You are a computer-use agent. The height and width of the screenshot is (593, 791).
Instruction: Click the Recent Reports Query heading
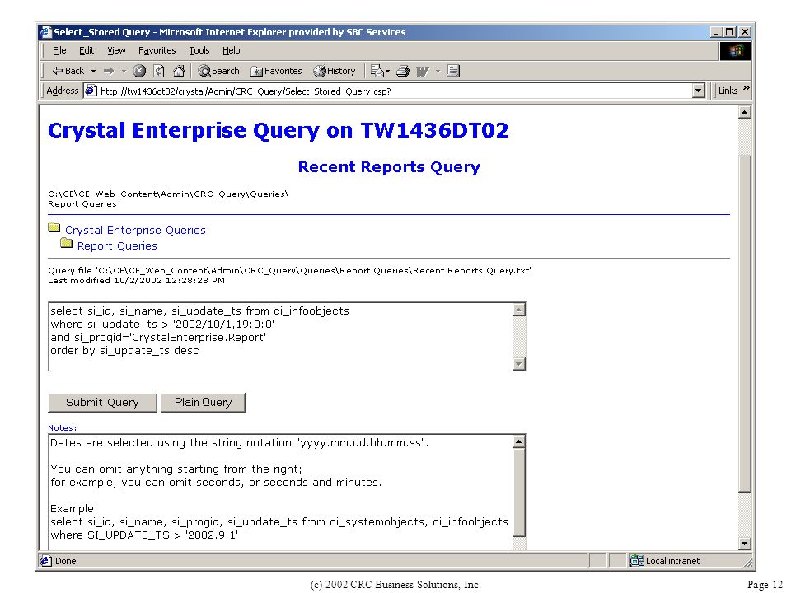click(x=389, y=167)
